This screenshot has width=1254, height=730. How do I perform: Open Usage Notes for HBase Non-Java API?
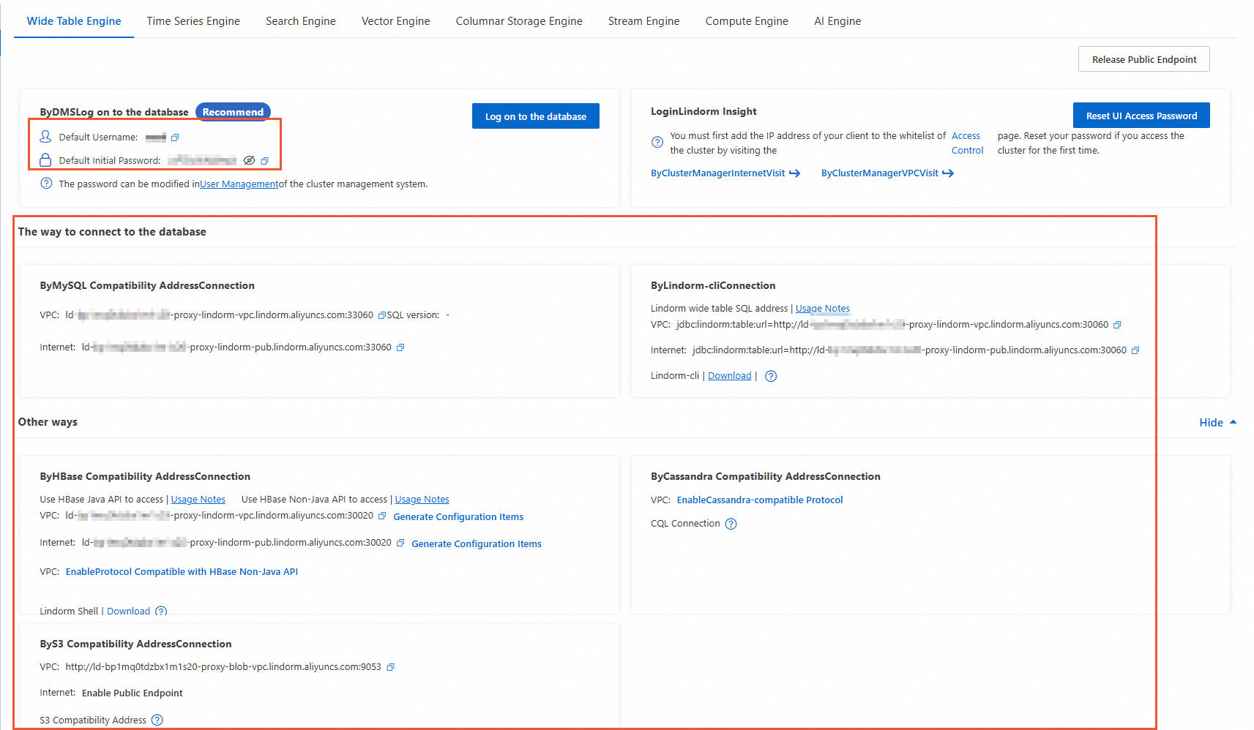tap(422, 500)
